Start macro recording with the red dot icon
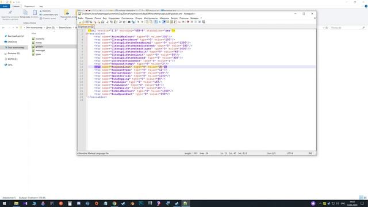368x207 pixels. (x=188, y=22)
